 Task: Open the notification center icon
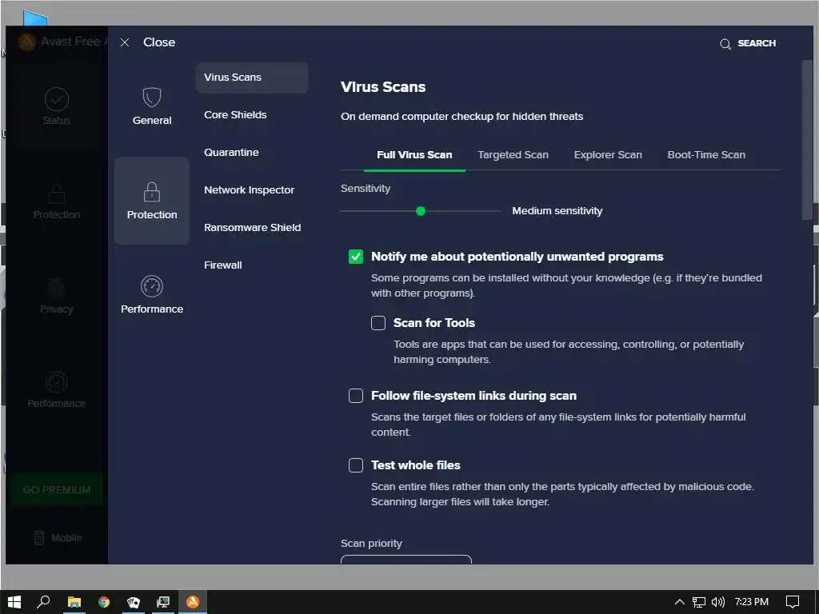point(793,602)
